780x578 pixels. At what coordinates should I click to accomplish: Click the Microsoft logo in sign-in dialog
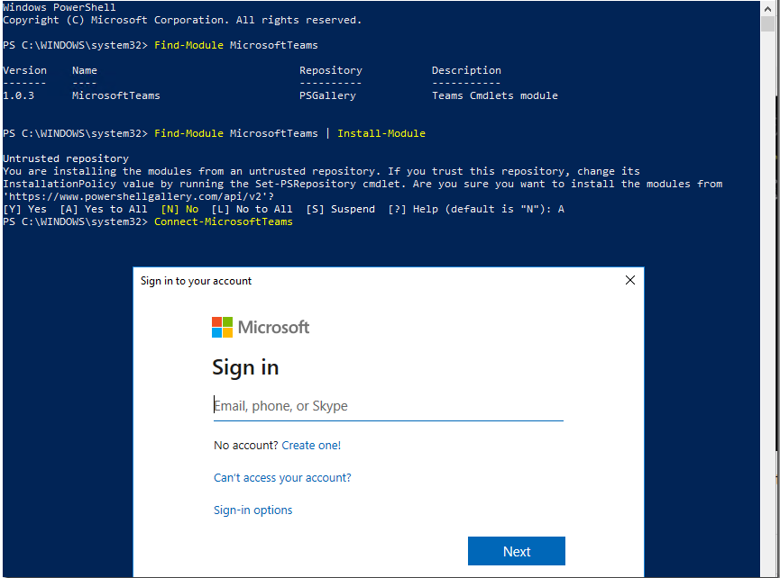[x=261, y=327]
